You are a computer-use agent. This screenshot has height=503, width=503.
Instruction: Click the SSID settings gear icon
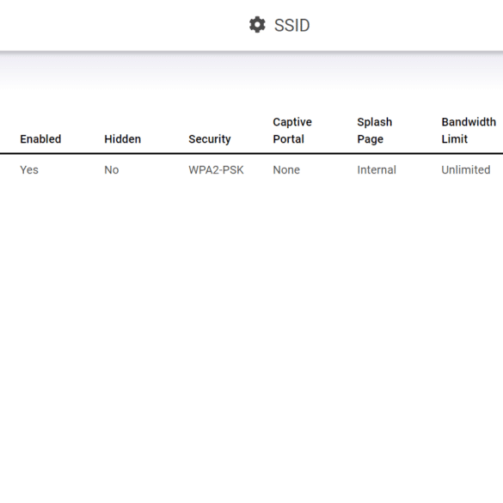[x=257, y=25]
